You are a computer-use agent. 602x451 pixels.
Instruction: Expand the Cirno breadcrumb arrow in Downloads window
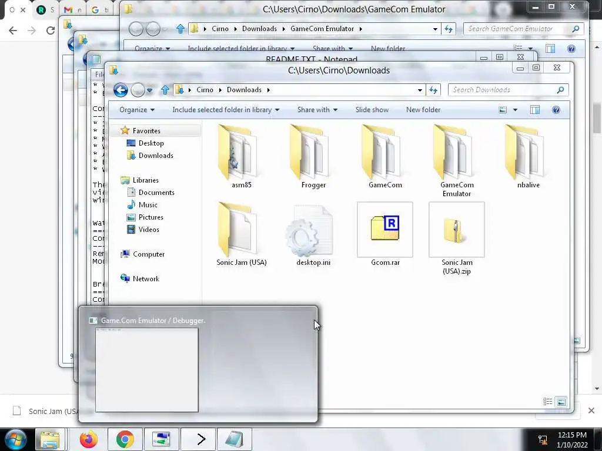(220, 90)
